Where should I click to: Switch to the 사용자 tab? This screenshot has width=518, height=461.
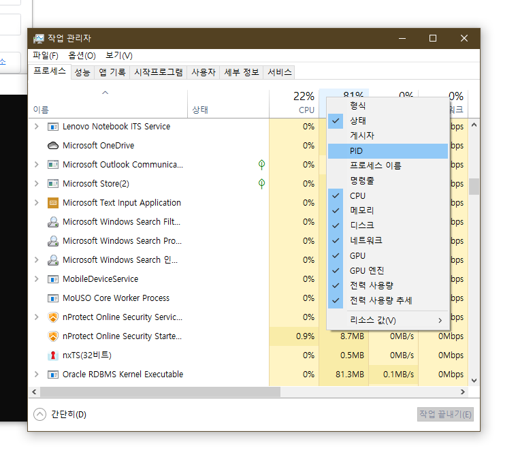point(204,72)
